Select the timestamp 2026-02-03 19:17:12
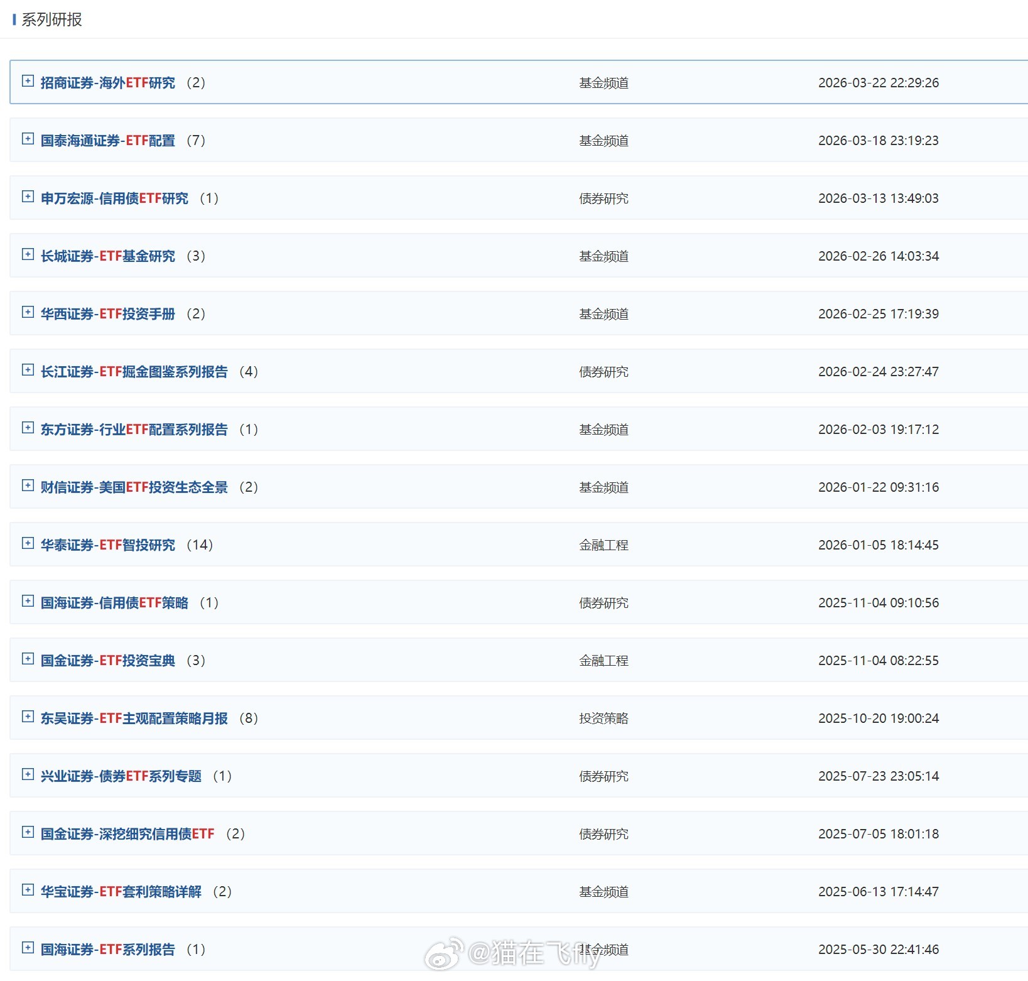The height and width of the screenshot is (981, 1028). [x=879, y=430]
